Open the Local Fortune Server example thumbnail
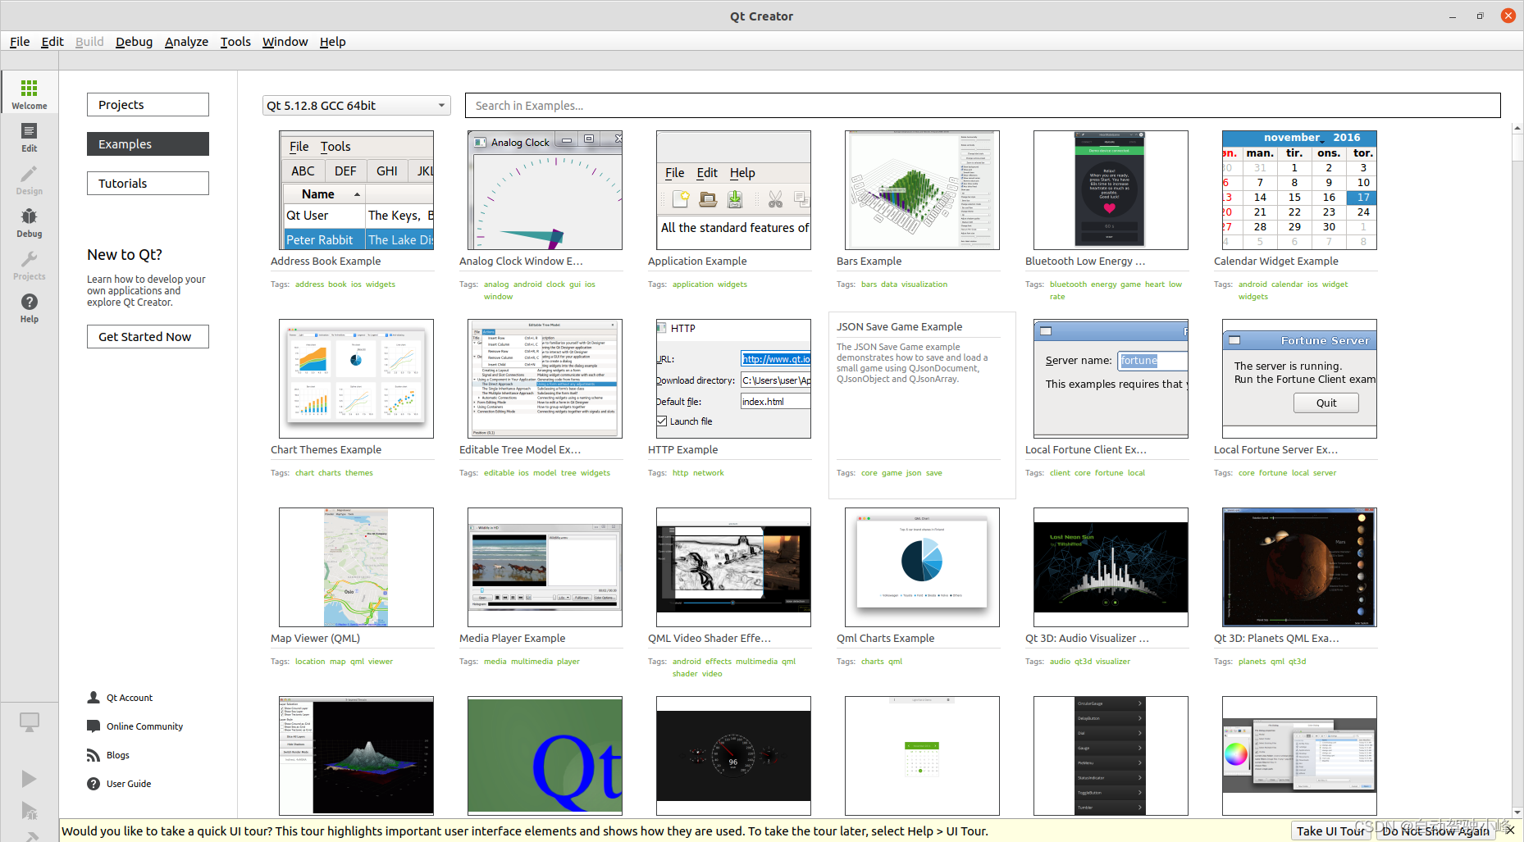The width and height of the screenshot is (1524, 842). point(1299,379)
